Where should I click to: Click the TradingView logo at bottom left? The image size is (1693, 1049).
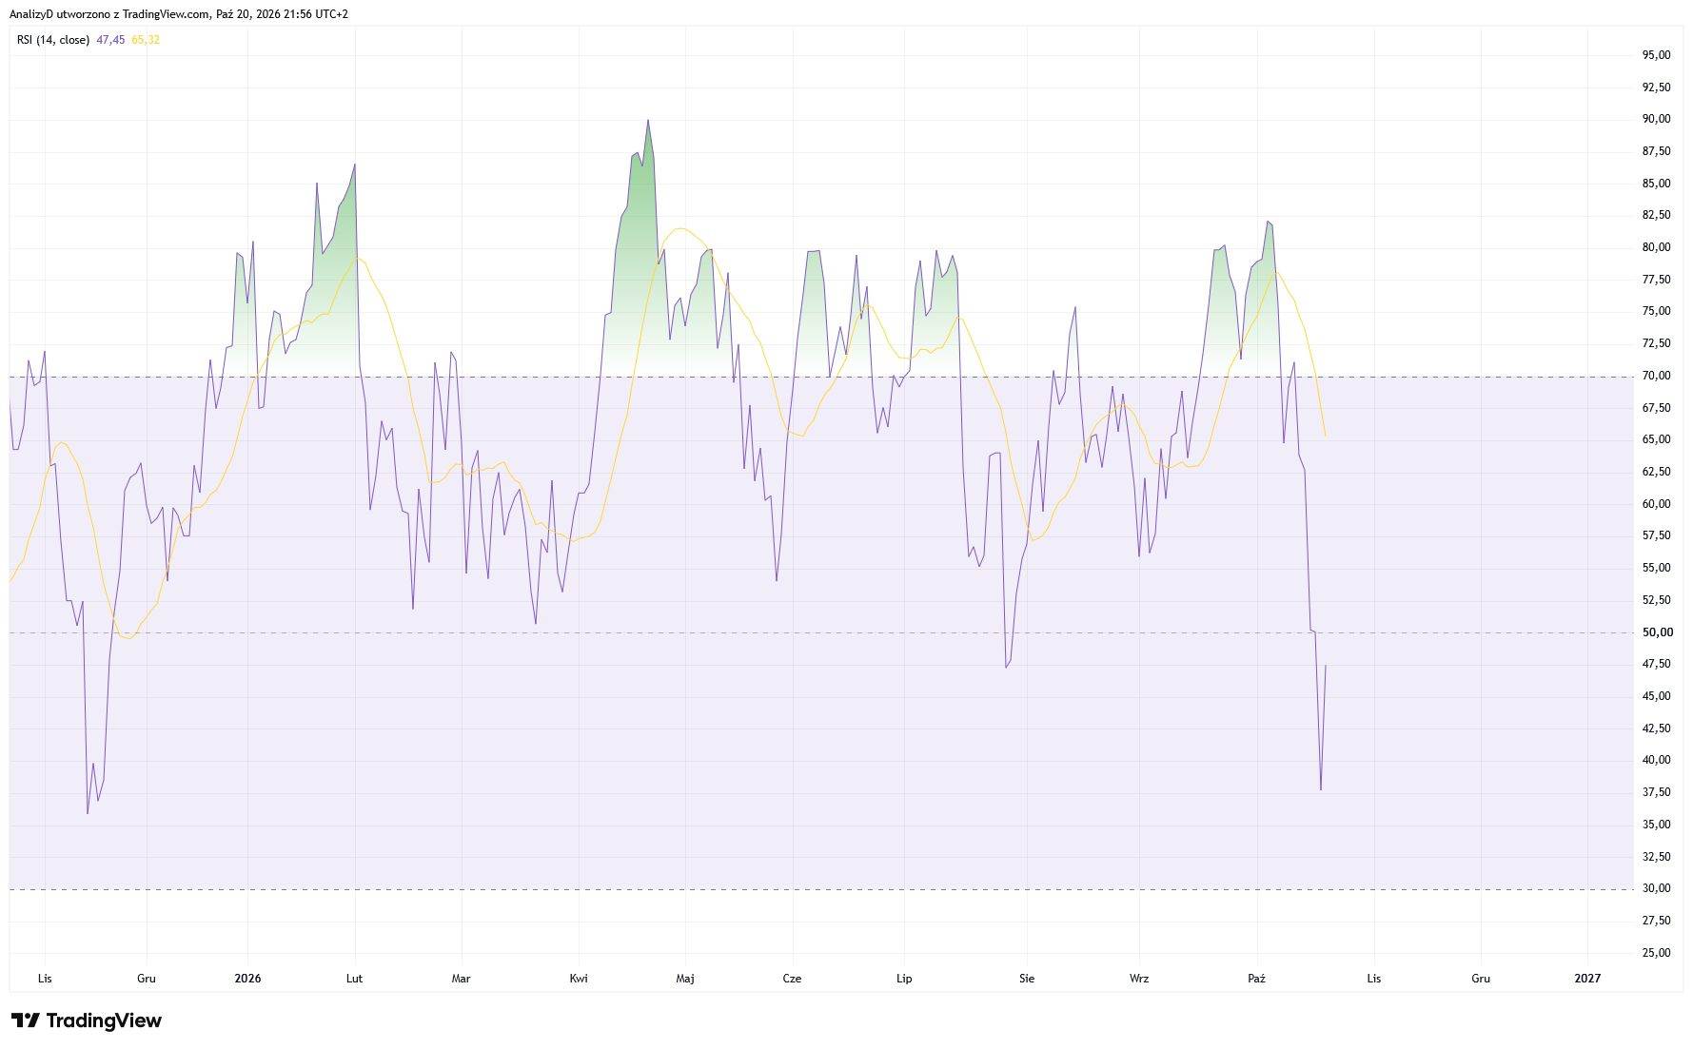point(87,1020)
